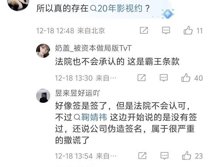Share the 13:54 comment
The image size is (210, 167).
(x=142, y=155)
